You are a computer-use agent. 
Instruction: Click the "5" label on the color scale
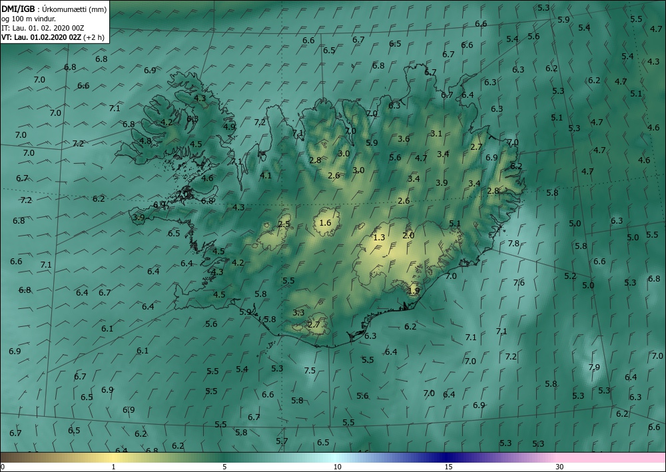click(x=224, y=467)
